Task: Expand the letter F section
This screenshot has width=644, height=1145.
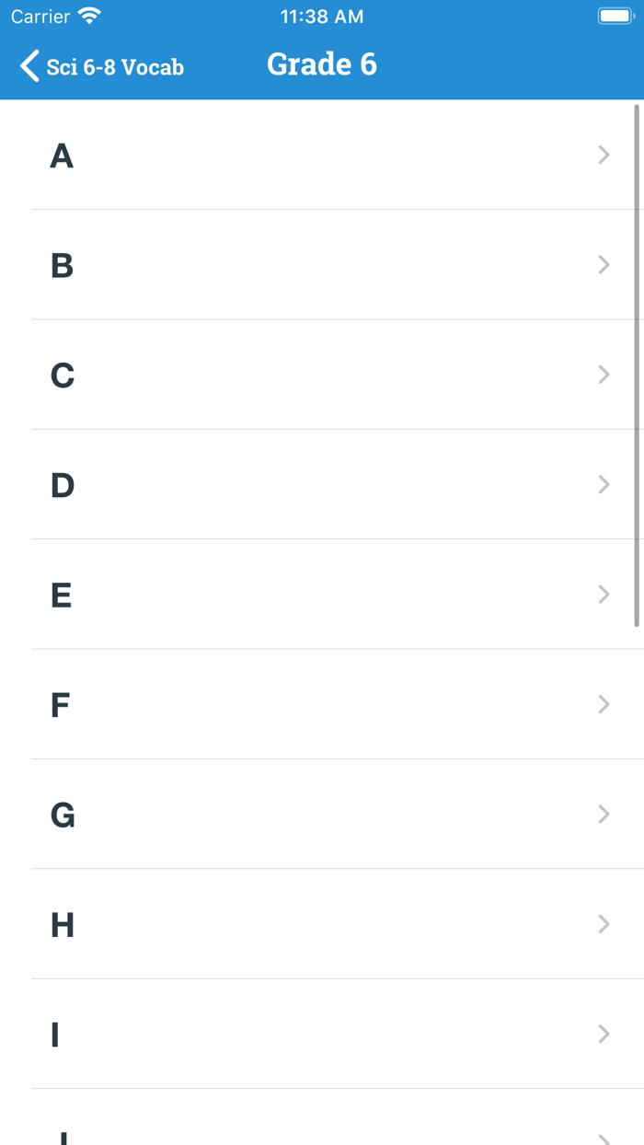Action: [322, 704]
